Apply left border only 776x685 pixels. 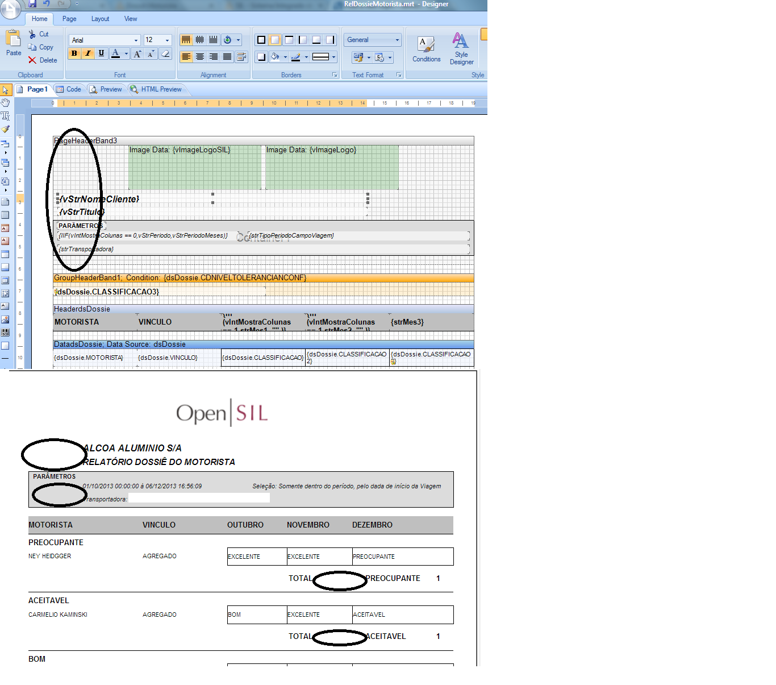pyautogui.click(x=302, y=40)
